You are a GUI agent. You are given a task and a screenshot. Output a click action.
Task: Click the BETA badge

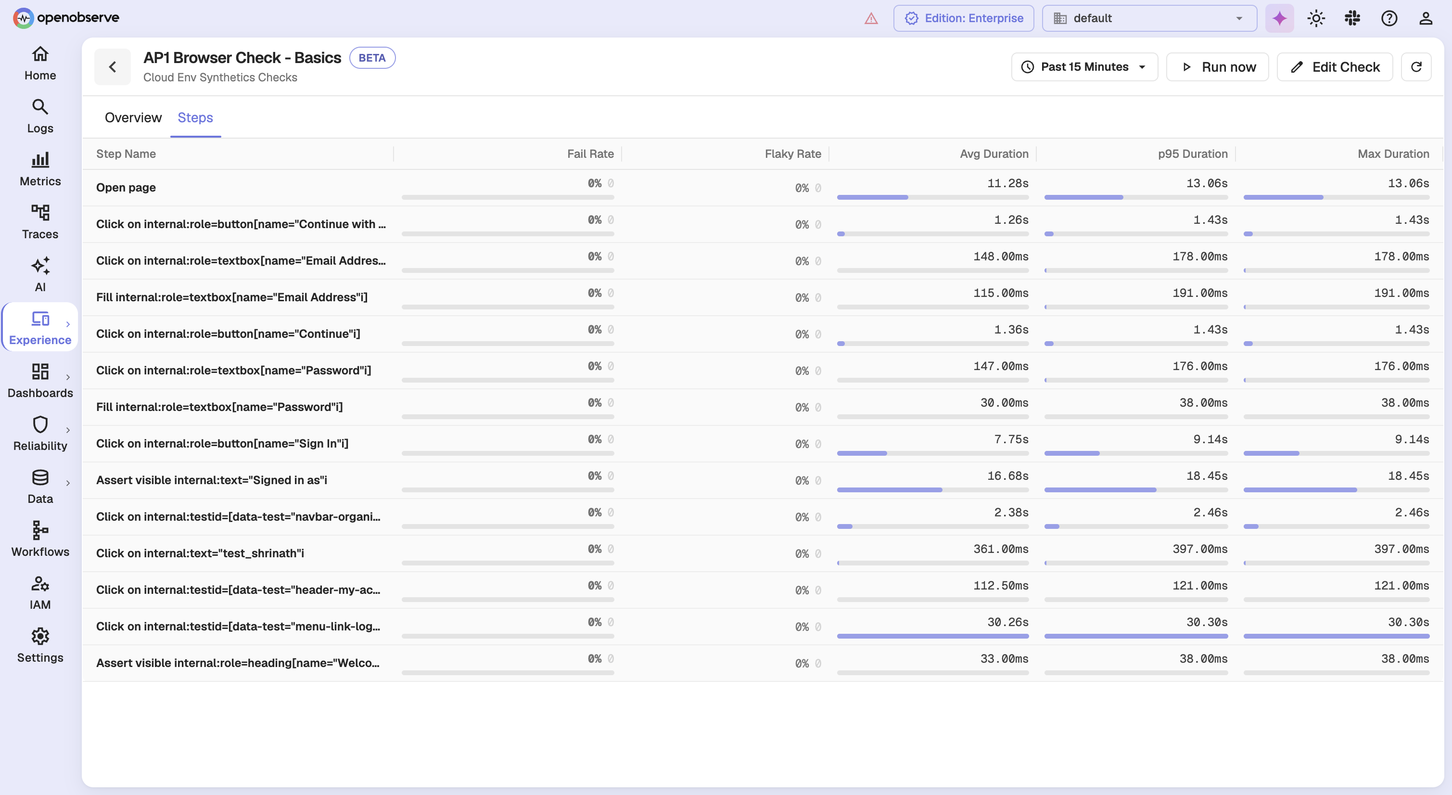tap(372, 58)
